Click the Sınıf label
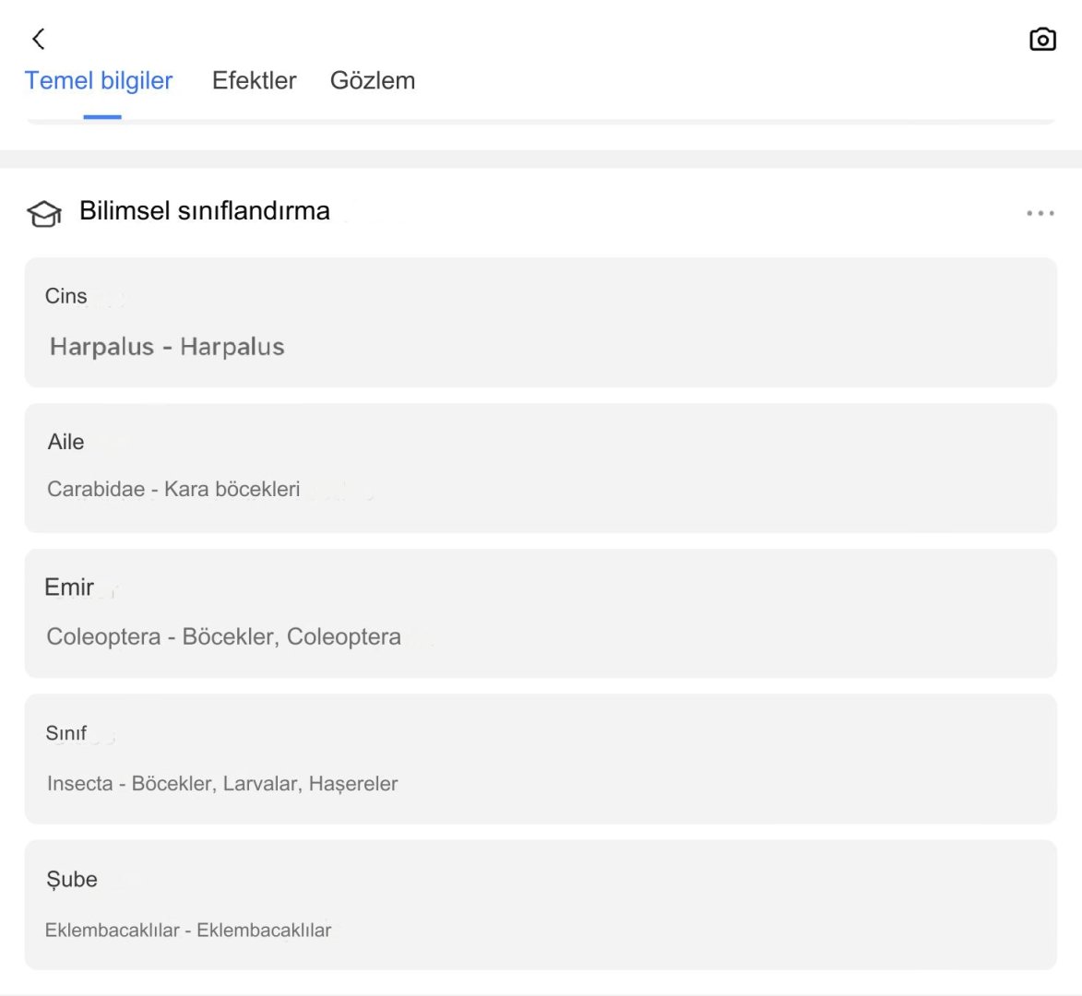The height and width of the screenshot is (996, 1082). pyautogui.click(x=65, y=733)
